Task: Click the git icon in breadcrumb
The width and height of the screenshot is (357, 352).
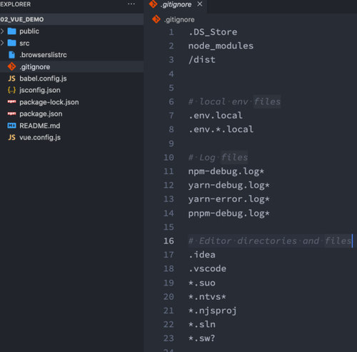Action: [x=156, y=19]
